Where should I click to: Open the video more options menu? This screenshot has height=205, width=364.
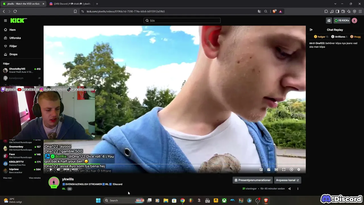coord(298,188)
